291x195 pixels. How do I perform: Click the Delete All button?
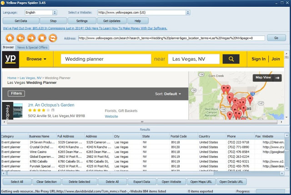112,182
